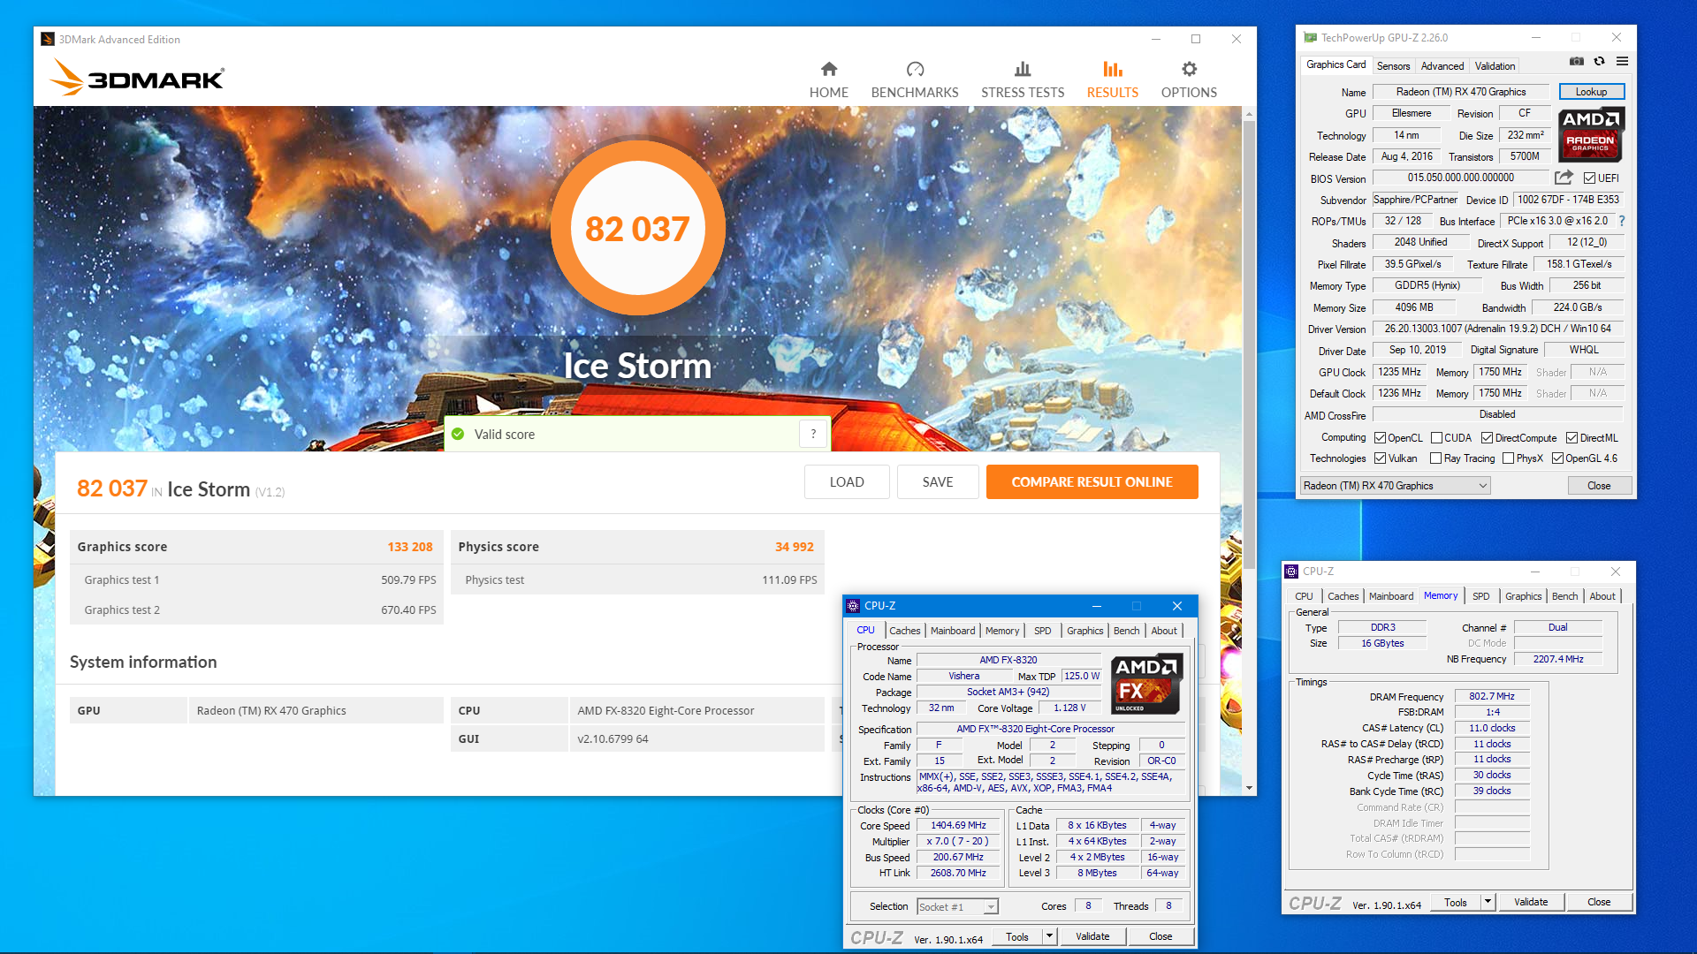The height and width of the screenshot is (954, 1697).
Task: Click the 3DMark title bar app icon
Action: point(48,39)
